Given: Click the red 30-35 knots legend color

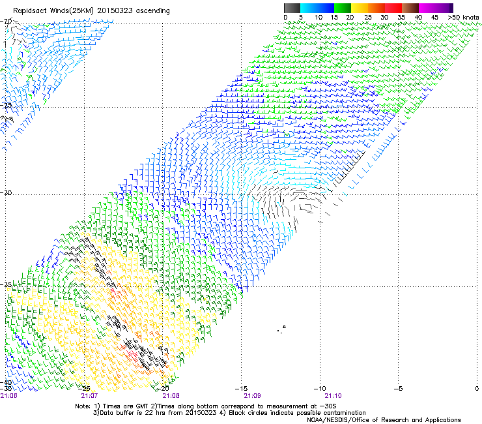Looking at the screenshot, I should 393,8.
